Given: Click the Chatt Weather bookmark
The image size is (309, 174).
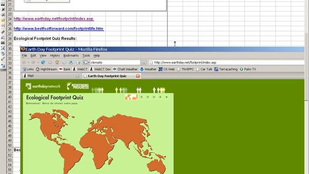Looking at the screenshot, I should [x=125, y=69].
